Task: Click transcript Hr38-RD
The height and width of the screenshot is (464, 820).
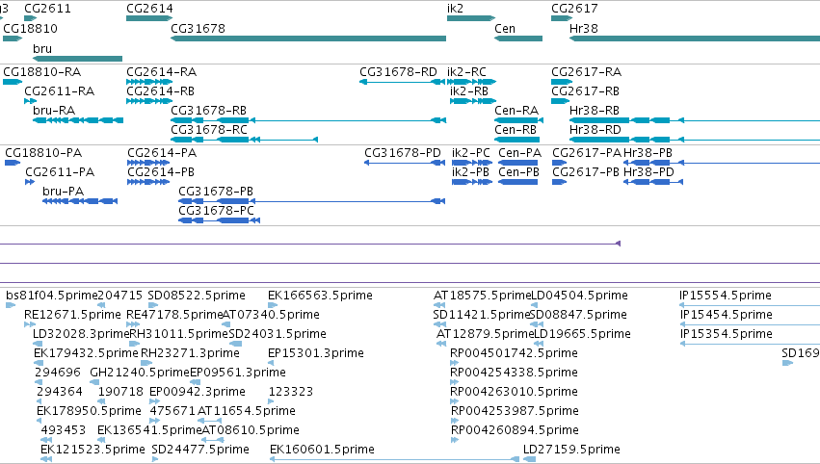Action: [x=695, y=140]
